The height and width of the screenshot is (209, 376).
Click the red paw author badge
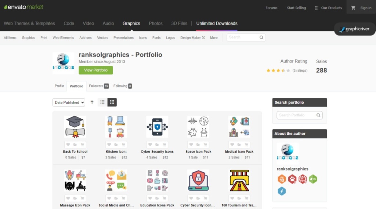[x=292, y=179]
